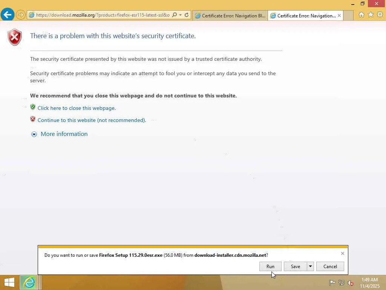
Task: Minimize the Internet Explorer window
Action: [x=353, y=4]
